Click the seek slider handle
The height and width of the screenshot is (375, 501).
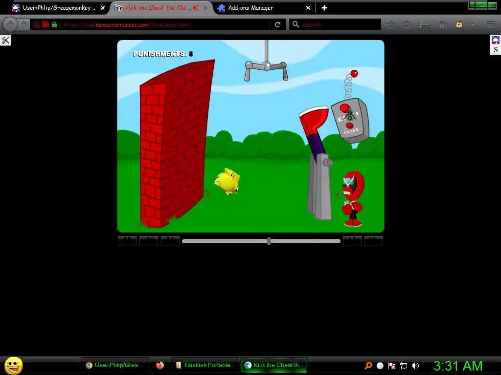point(269,241)
